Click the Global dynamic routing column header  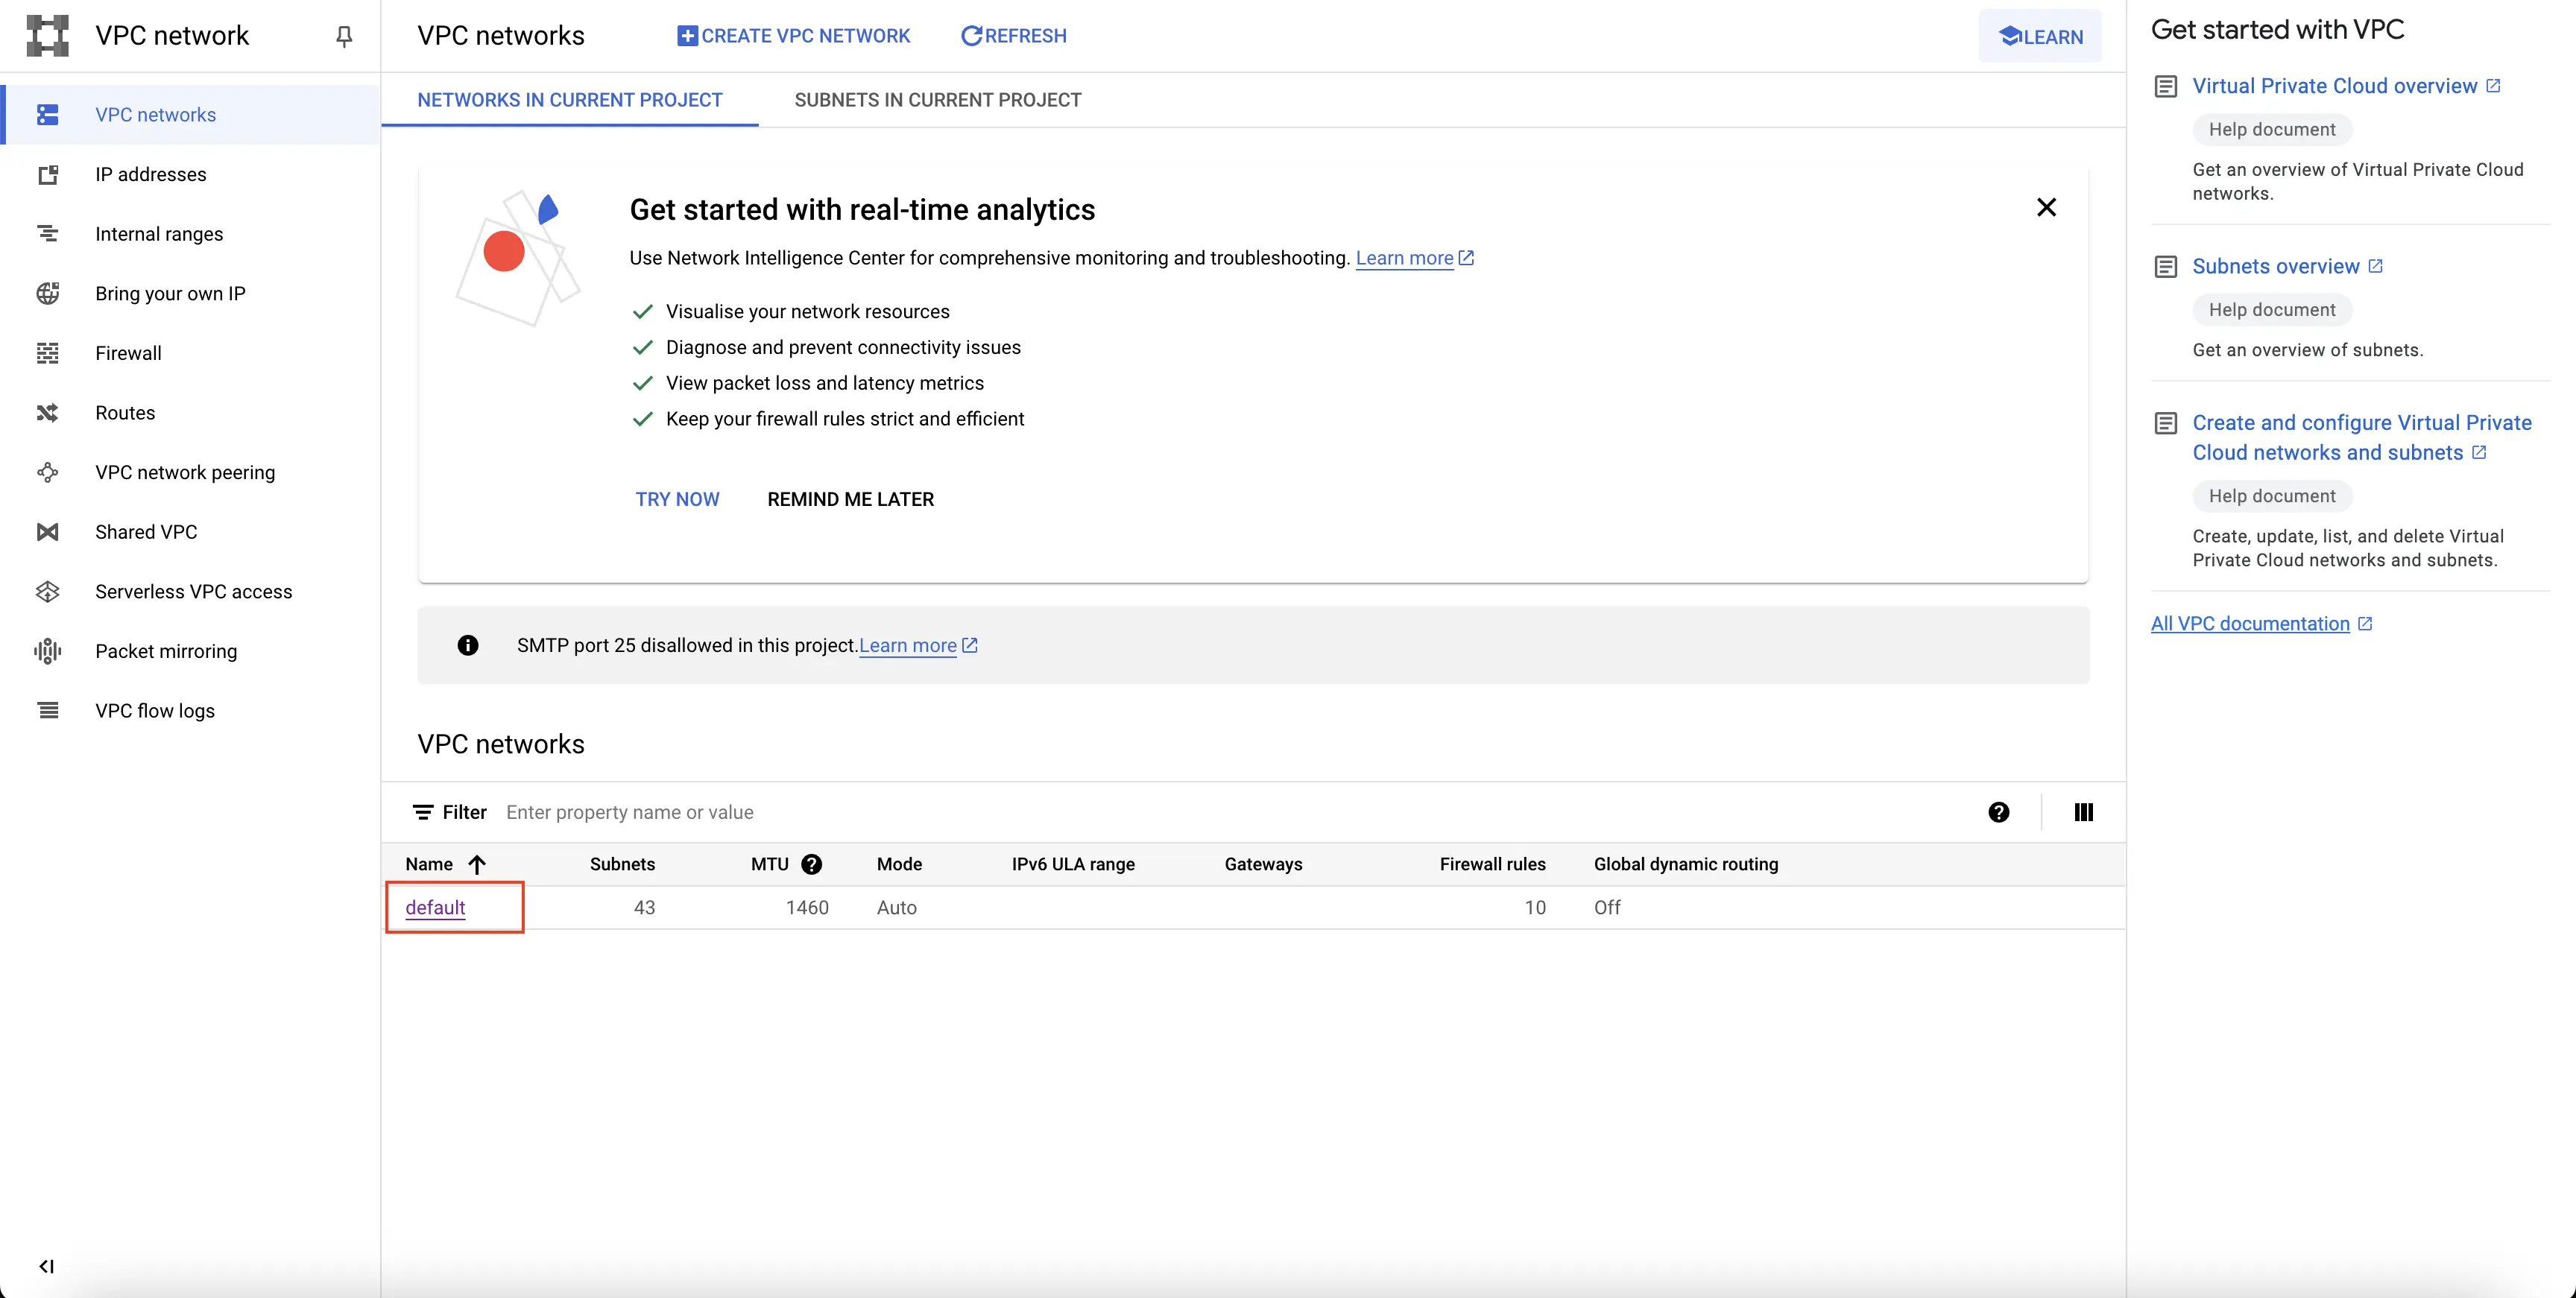(x=1685, y=864)
